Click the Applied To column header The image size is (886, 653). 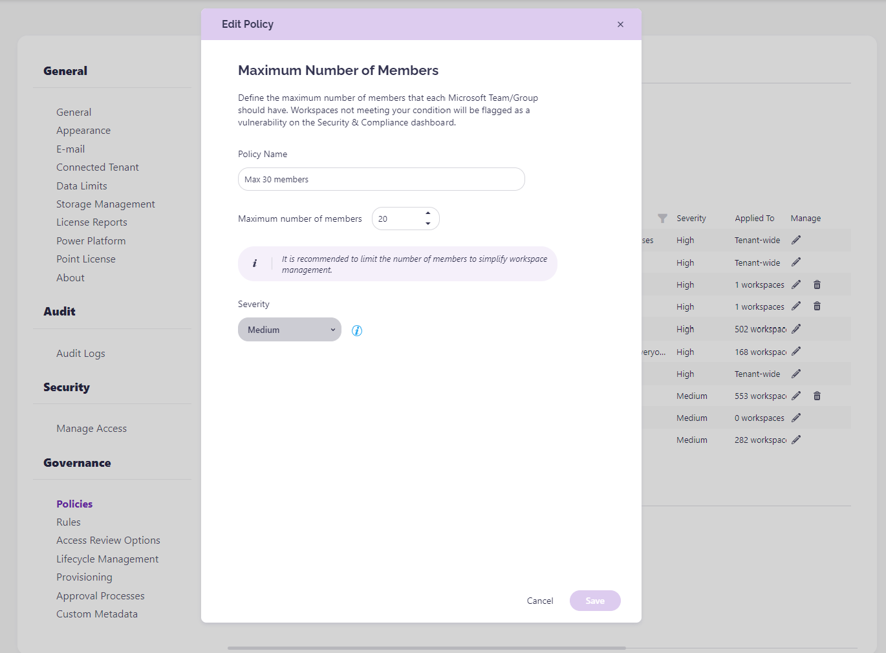pyautogui.click(x=755, y=219)
